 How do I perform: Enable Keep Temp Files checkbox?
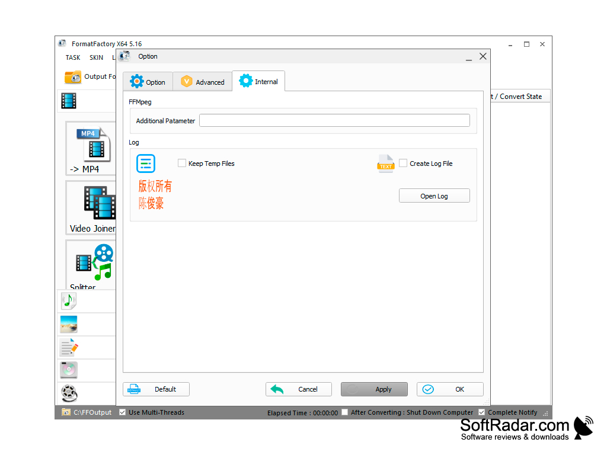[x=182, y=163]
